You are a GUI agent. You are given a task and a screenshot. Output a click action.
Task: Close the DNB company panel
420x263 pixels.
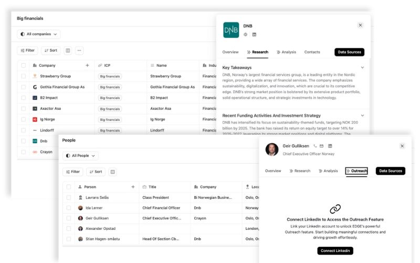pyautogui.click(x=360, y=25)
